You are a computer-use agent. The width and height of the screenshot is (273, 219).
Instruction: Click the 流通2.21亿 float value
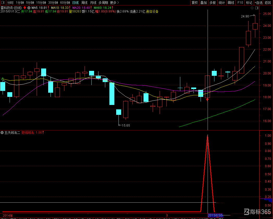click(137, 11)
